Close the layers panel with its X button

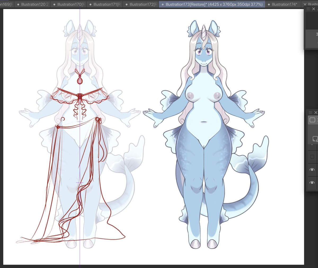[316, 112]
